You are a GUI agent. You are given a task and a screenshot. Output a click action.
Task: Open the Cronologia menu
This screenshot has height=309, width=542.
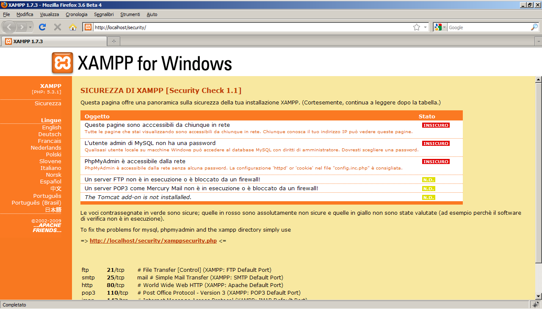pyautogui.click(x=77, y=14)
